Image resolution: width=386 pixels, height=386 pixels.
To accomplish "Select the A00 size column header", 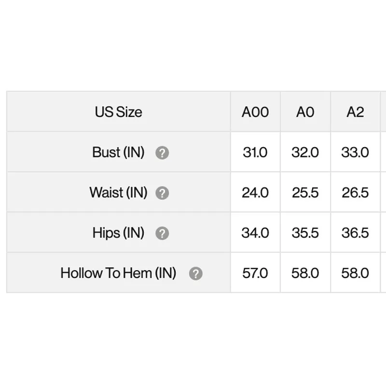I will point(255,112).
